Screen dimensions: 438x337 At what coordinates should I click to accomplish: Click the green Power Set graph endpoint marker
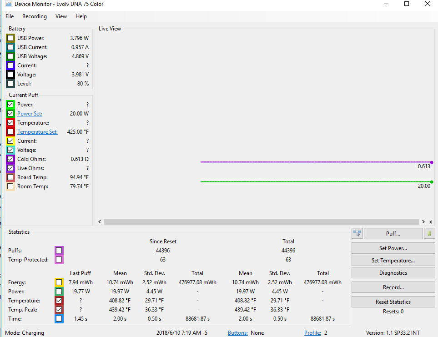pyautogui.click(x=431, y=182)
